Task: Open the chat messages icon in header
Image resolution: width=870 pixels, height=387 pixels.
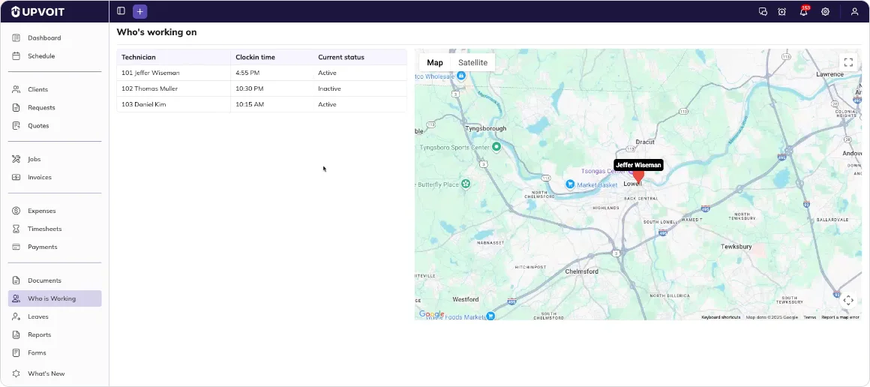Action: click(763, 12)
